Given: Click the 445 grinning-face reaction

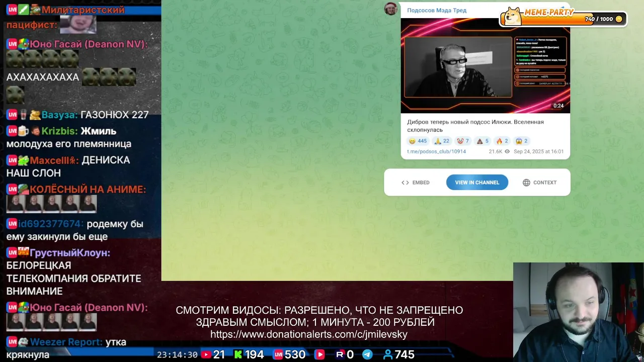Looking at the screenshot, I should pyautogui.click(x=418, y=141).
